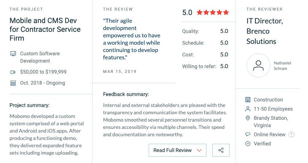This screenshot has height=163, width=308.
Task: Click the Custom Software Development presentation icon
Action: pyautogui.click(x=13, y=54)
